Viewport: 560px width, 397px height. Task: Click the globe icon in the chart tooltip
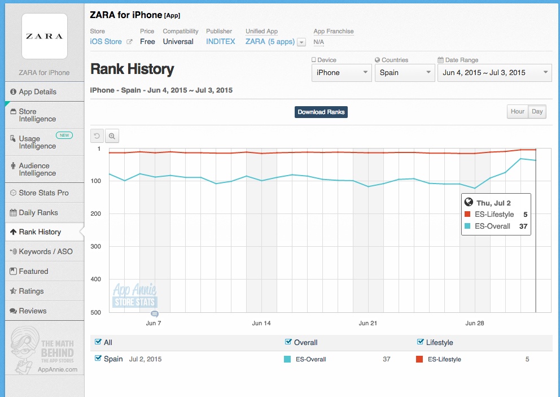coord(469,202)
